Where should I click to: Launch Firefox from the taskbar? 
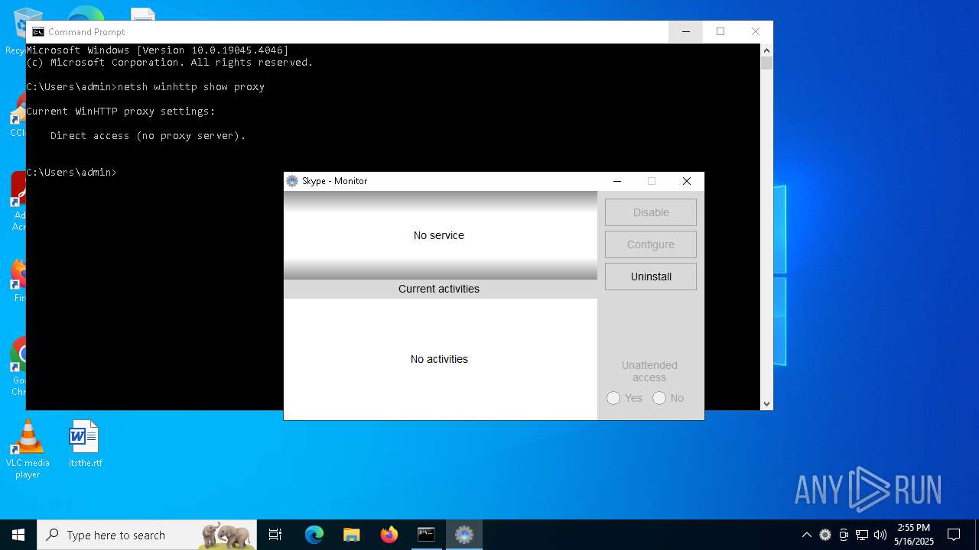point(389,535)
